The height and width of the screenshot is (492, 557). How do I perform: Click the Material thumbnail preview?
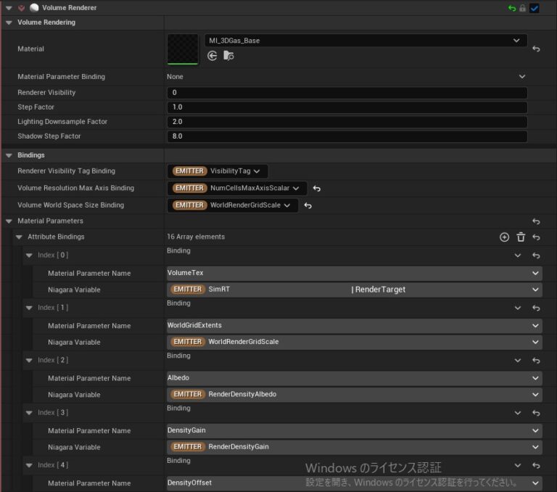183,49
